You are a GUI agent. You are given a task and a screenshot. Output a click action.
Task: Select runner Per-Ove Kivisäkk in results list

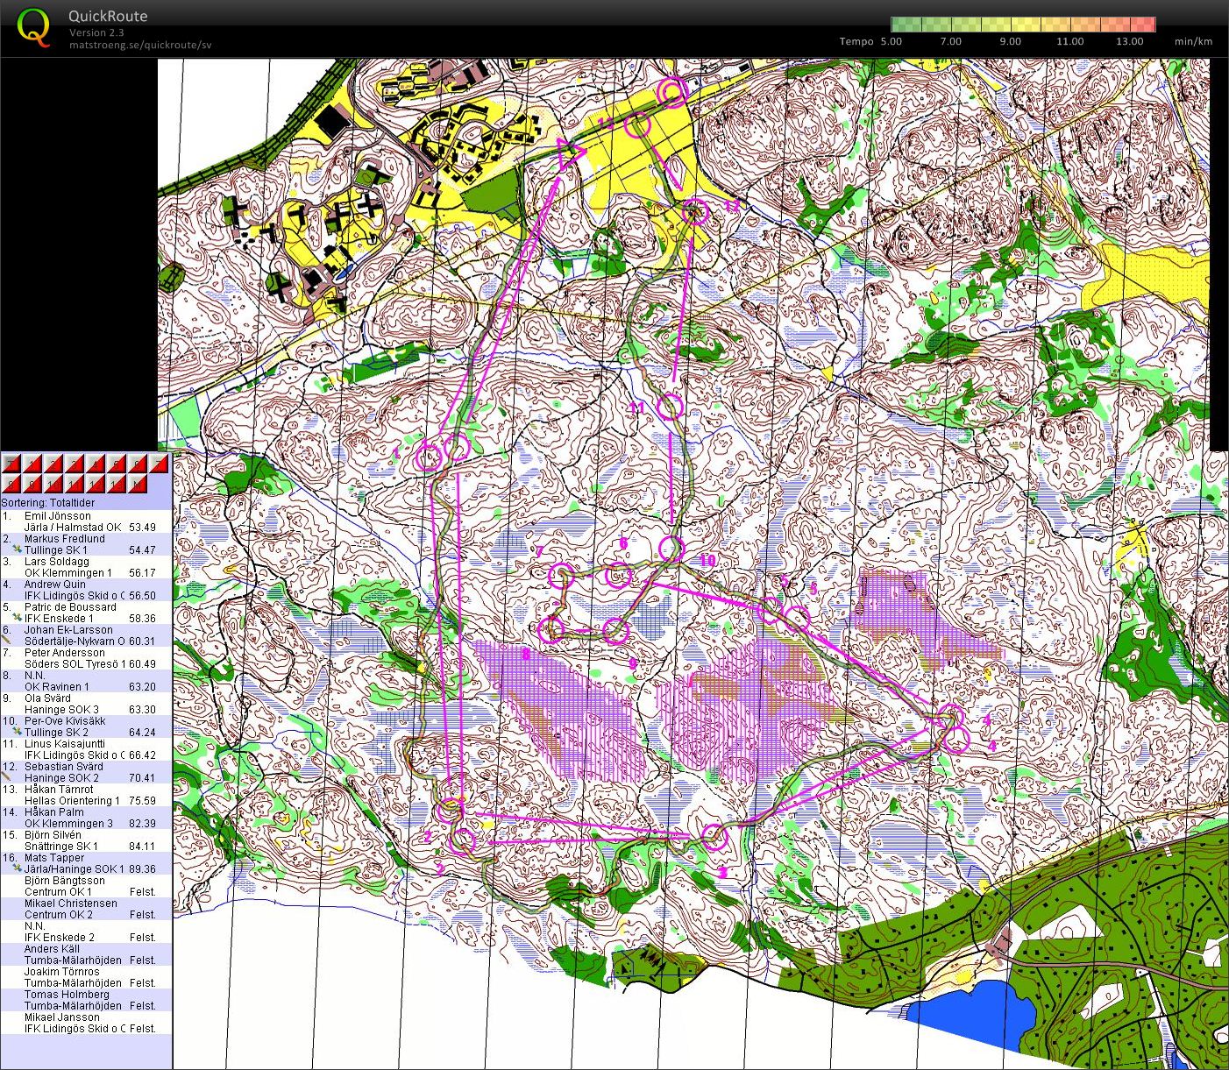[x=65, y=721]
